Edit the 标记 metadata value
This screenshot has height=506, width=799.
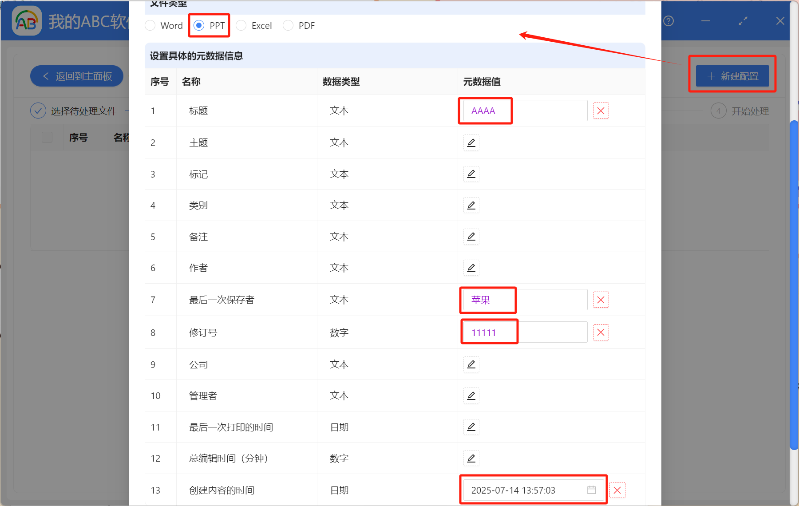[x=471, y=174]
